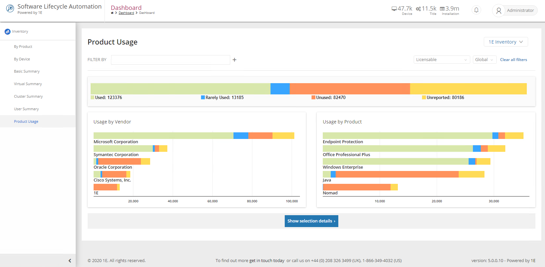Collapse the sidebar with the arrow icon

click(x=70, y=261)
